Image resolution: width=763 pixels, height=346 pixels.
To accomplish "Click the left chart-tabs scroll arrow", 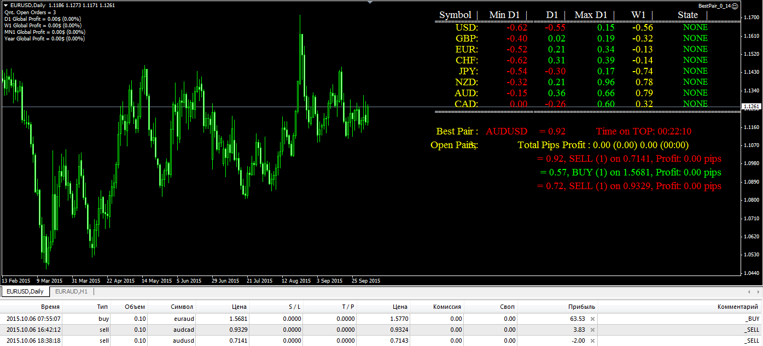I will [750, 291].
